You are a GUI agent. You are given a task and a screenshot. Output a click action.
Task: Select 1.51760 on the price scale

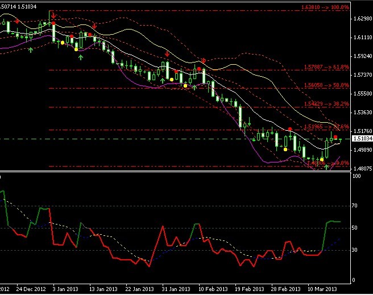click(x=363, y=131)
